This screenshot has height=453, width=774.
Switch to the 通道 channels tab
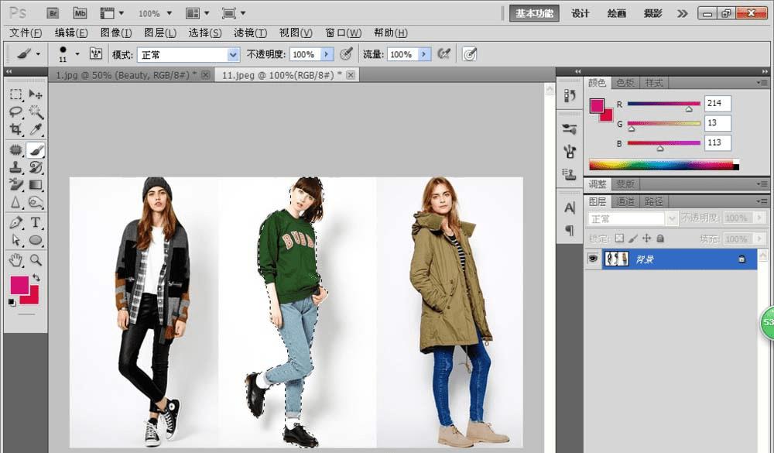click(625, 201)
